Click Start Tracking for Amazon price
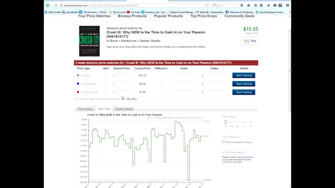Screen dimensions: 335x188 click(244, 75)
